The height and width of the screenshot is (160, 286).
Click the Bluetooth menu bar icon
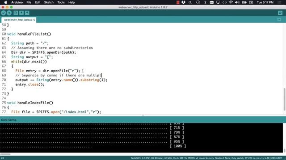click(x=205, y=2)
